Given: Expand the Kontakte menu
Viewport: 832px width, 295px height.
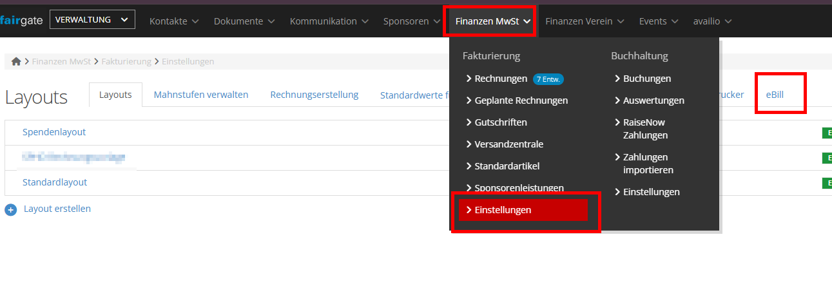Looking at the screenshot, I should (x=174, y=21).
